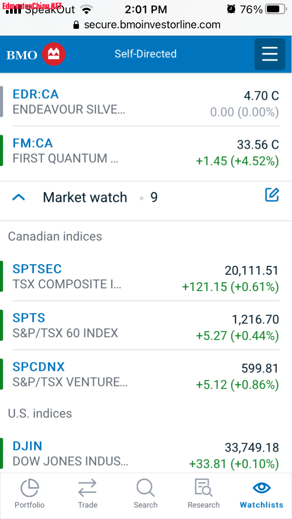Click the Self-Directed header label
The height and width of the screenshot is (519, 292).
pyautogui.click(x=146, y=54)
